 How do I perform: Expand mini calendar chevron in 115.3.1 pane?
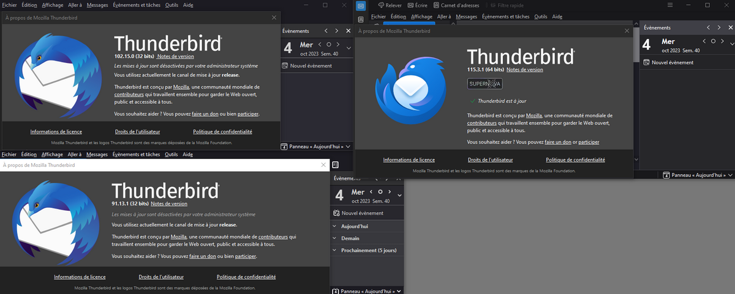point(731,44)
